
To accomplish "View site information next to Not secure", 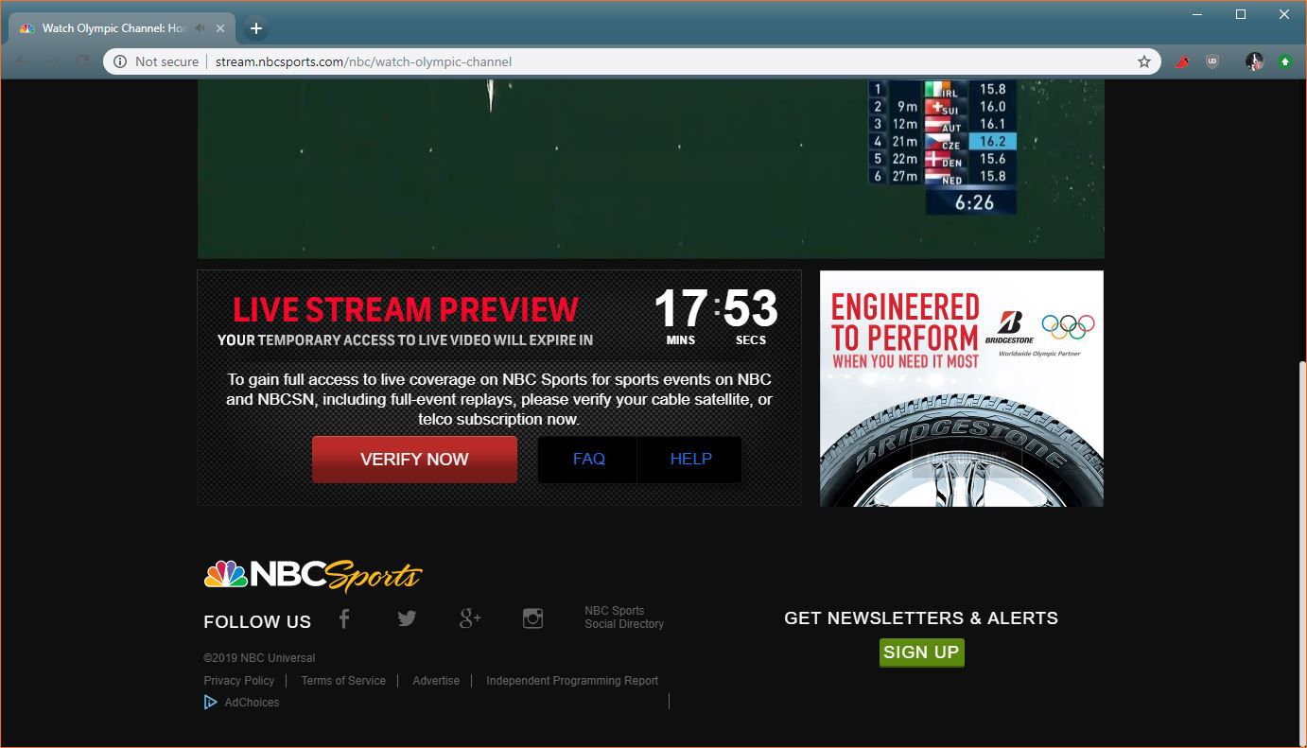I will click(119, 61).
